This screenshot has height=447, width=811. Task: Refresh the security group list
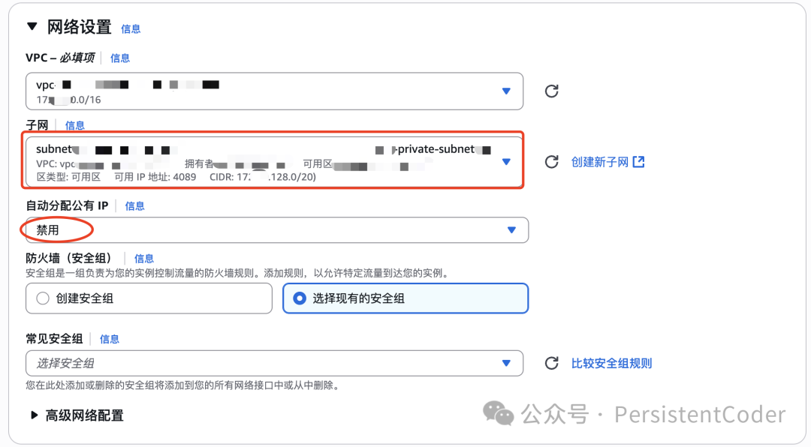coord(551,363)
